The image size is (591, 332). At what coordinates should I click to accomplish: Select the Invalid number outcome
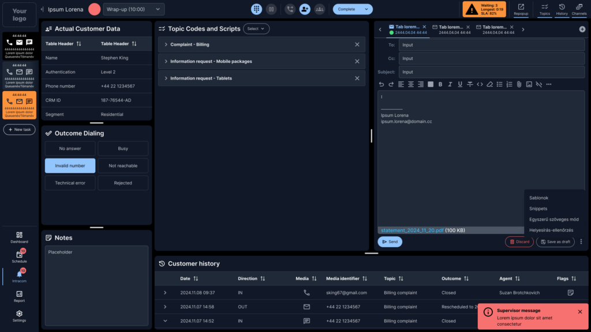(70, 165)
